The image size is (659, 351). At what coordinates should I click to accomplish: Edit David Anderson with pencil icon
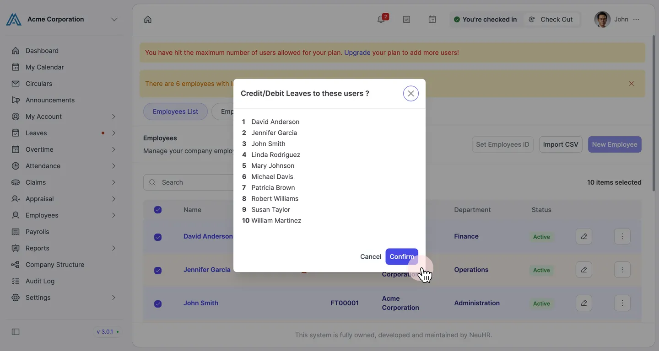pyautogui.click(x=584, y=236)
